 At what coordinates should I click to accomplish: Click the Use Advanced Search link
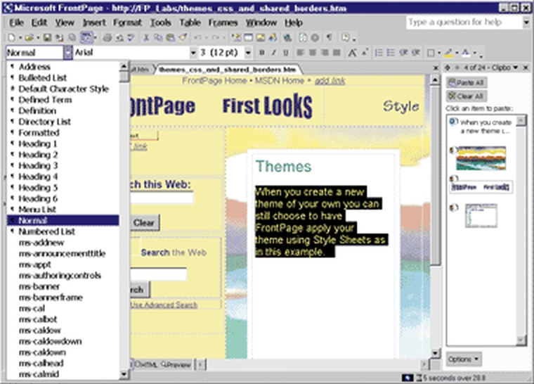[x=164, y=305]
